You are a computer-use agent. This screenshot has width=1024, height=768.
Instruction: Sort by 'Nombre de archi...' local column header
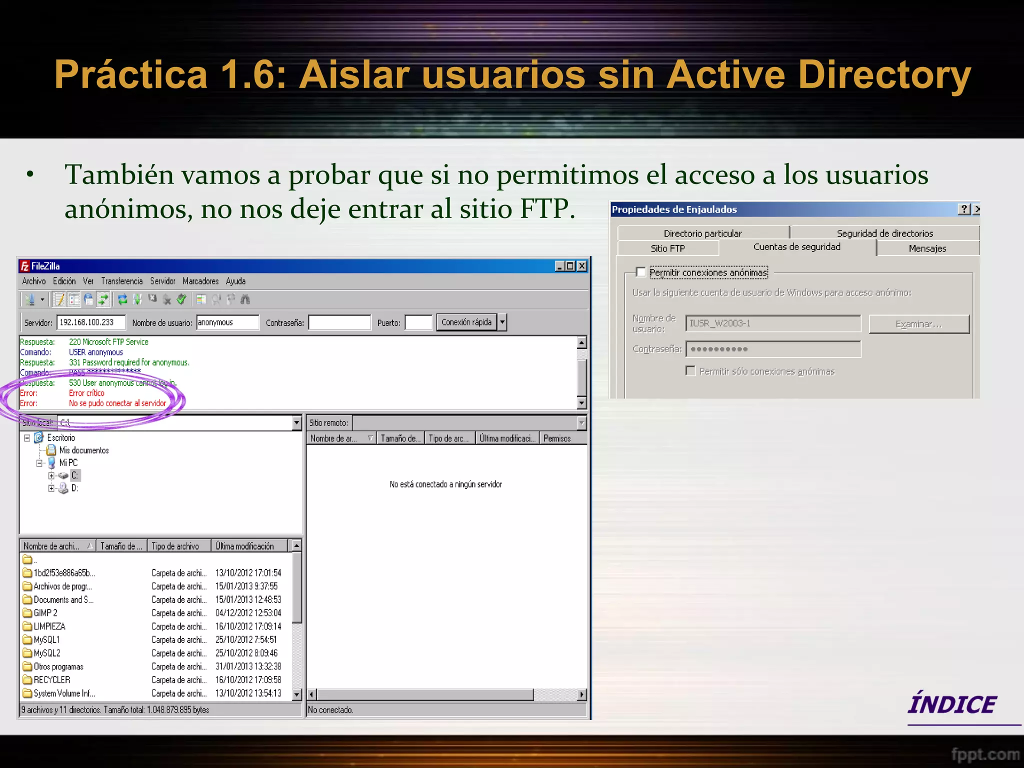tap(58, 546)
